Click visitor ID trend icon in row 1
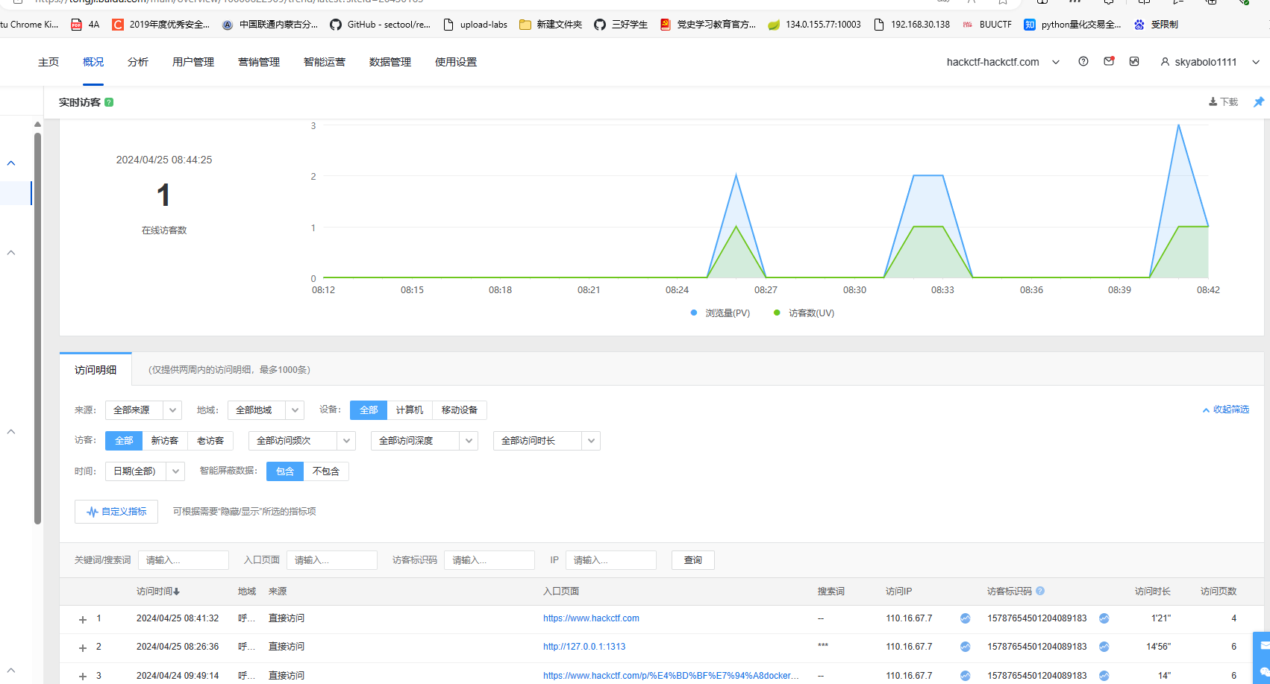Image resolution: width=1270 pixels, height=684 pixels. [x=1104, y=618]
